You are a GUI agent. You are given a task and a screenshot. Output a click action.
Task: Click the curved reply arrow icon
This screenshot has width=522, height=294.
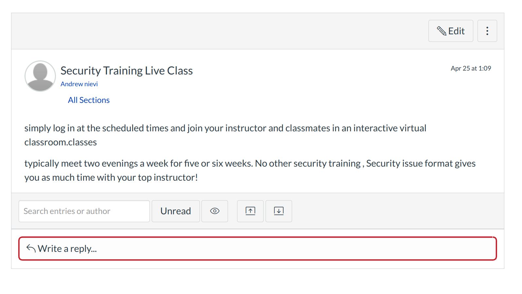click(x=31, y=249)
